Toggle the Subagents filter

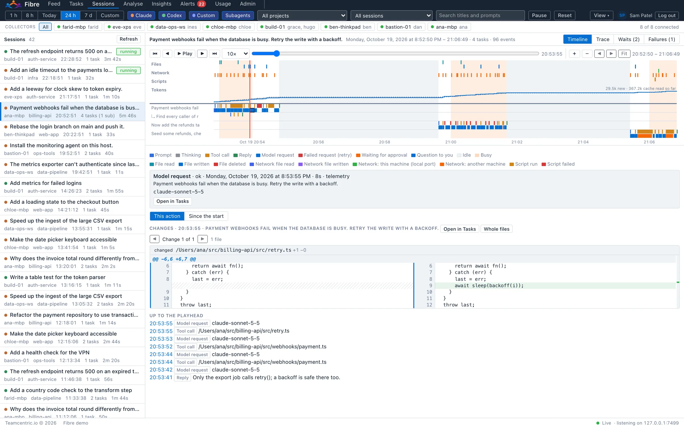(x=238, y=15)
